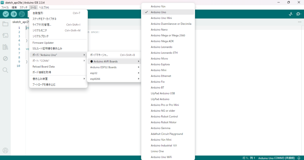Open ボードマネージャ... entry
This screenshot has height=160, width=304.
(114, 55)
